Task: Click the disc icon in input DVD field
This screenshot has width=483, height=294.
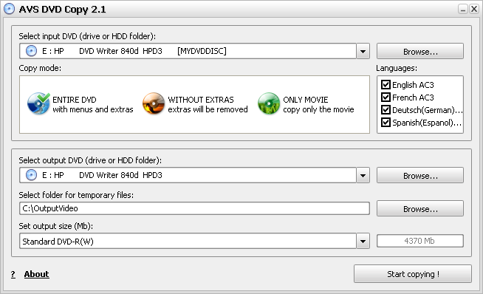Action: pos(31,51)
